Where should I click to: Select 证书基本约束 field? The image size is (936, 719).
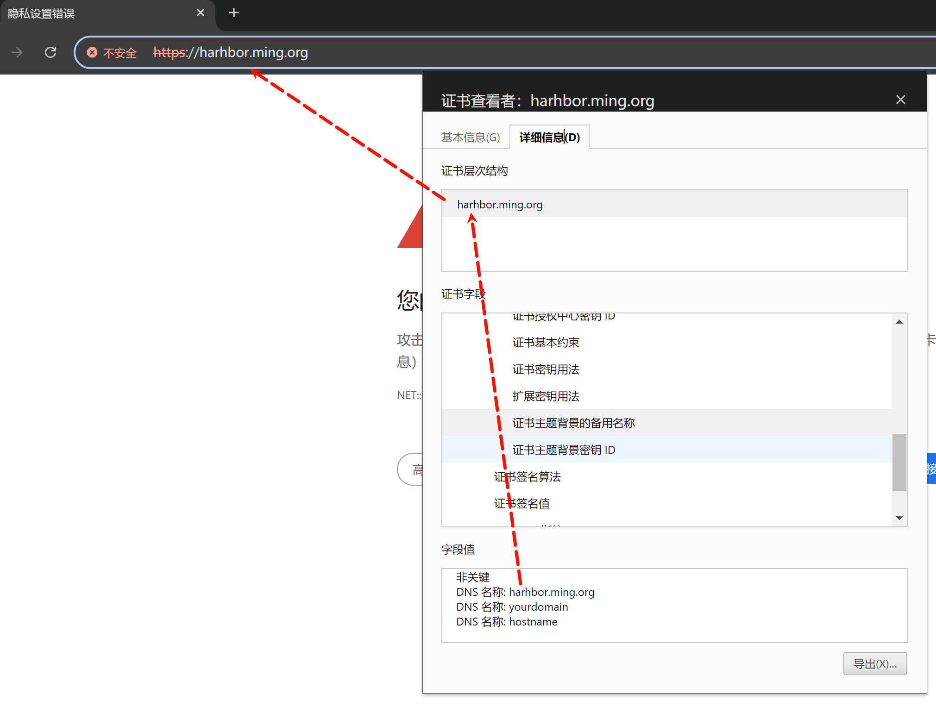pos(546,343)
